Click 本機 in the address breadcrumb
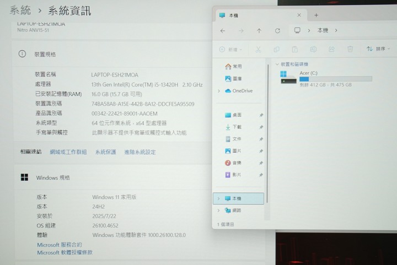397x265 pixels. [323, 30]
